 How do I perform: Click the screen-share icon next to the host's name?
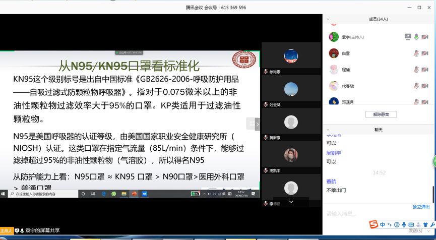[x=408, y=37]
